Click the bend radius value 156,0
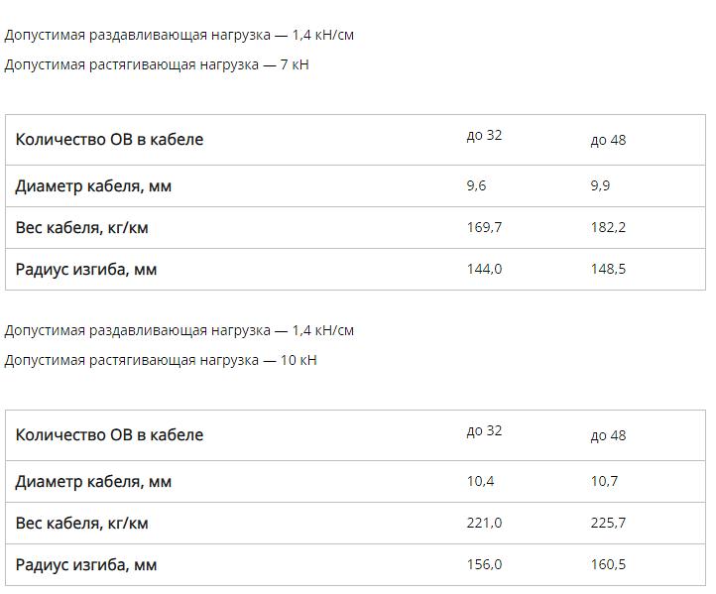Viewport: 716px width, 594px height. pyautogui.click(x=484, y=564)
